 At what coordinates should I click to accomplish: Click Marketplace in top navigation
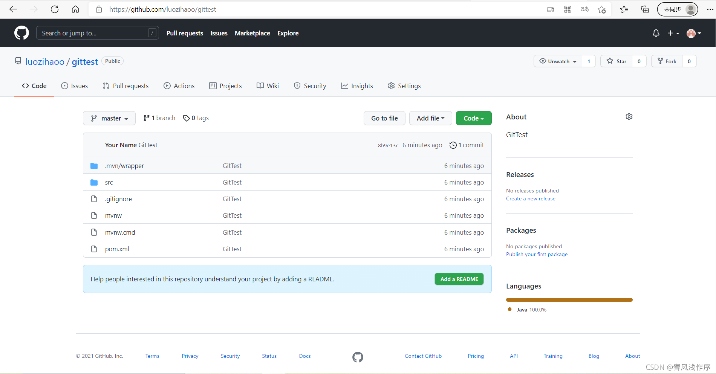pos(252,33)
